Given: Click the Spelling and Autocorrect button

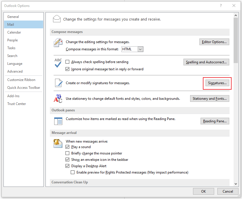Looking at the screenshot, I should [x=206, y=62].
